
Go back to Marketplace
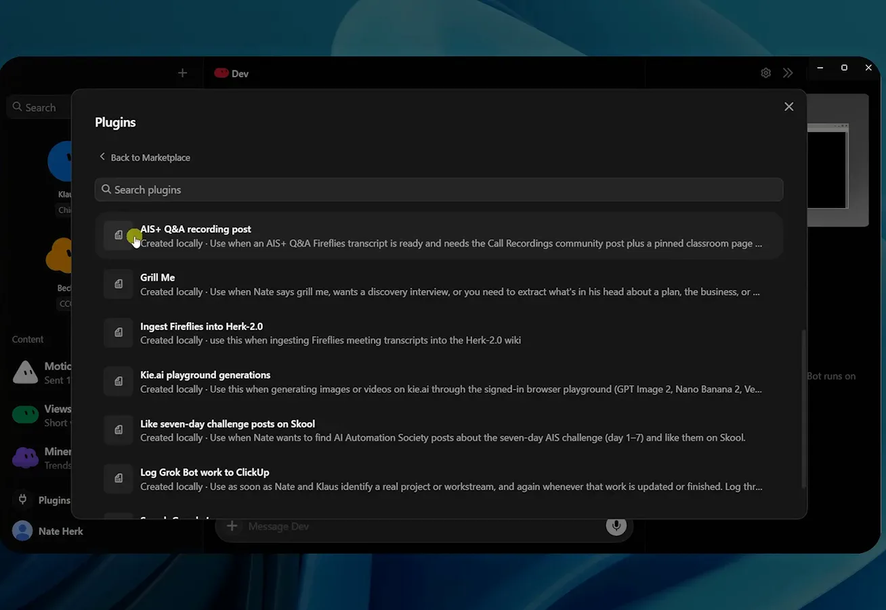[144, 157]
